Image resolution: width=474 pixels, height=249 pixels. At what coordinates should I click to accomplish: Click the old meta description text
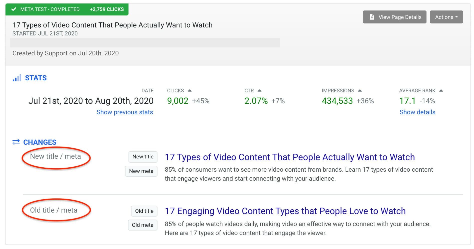click(x=297, y=229)
